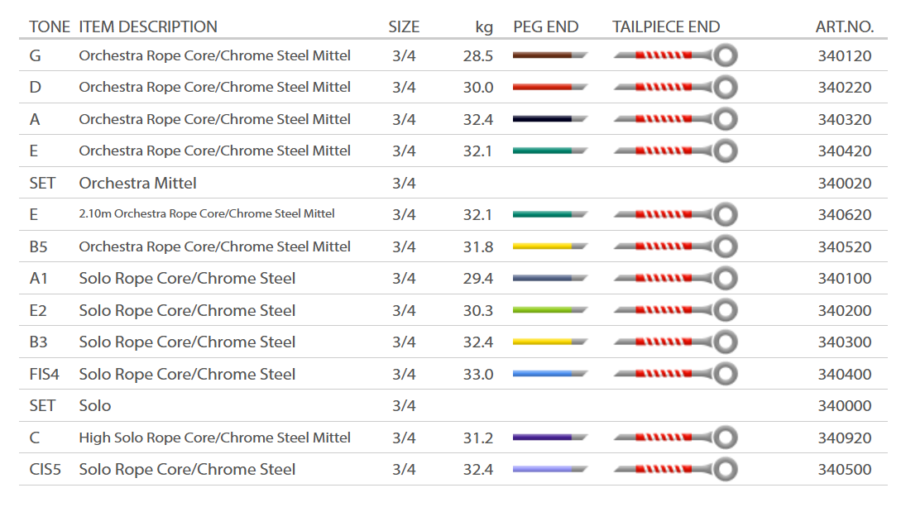Click the tailpiece end image in A1 row

click(674, 279)
